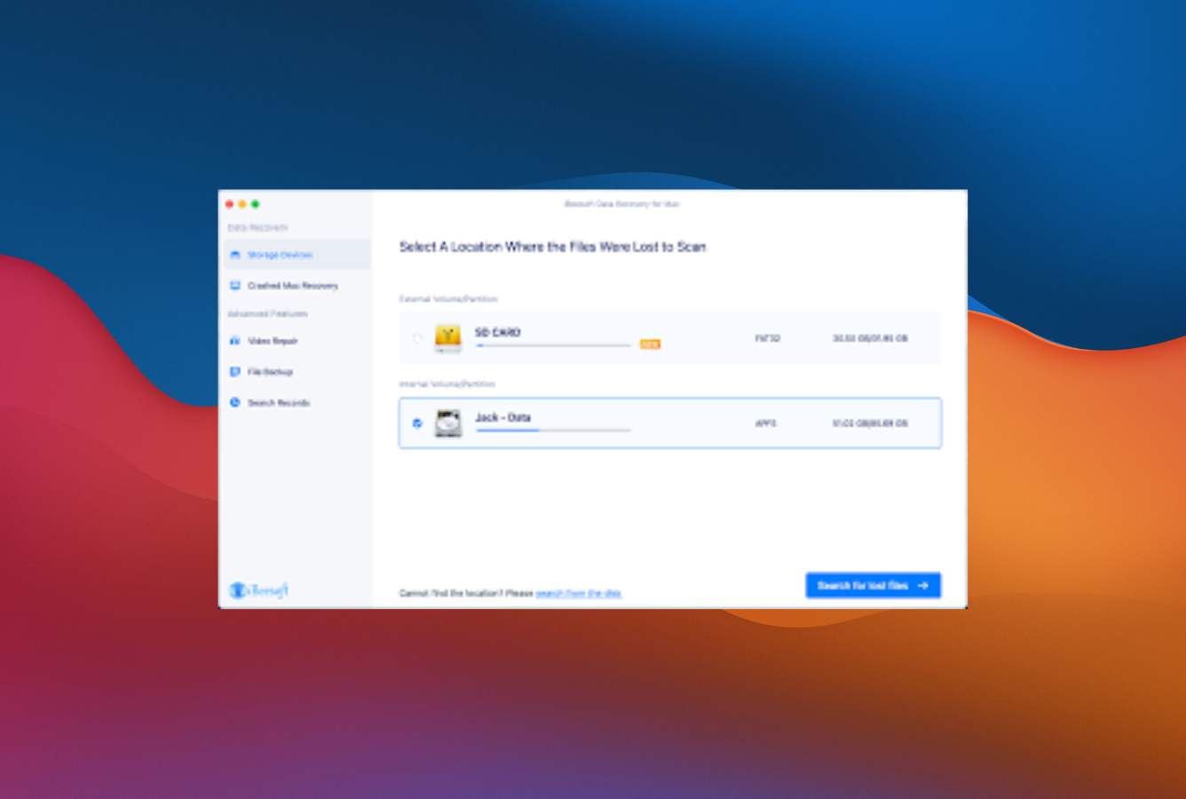
Task: Click the orange badge beside SD CARD
Action: click(x=651, y=344)
